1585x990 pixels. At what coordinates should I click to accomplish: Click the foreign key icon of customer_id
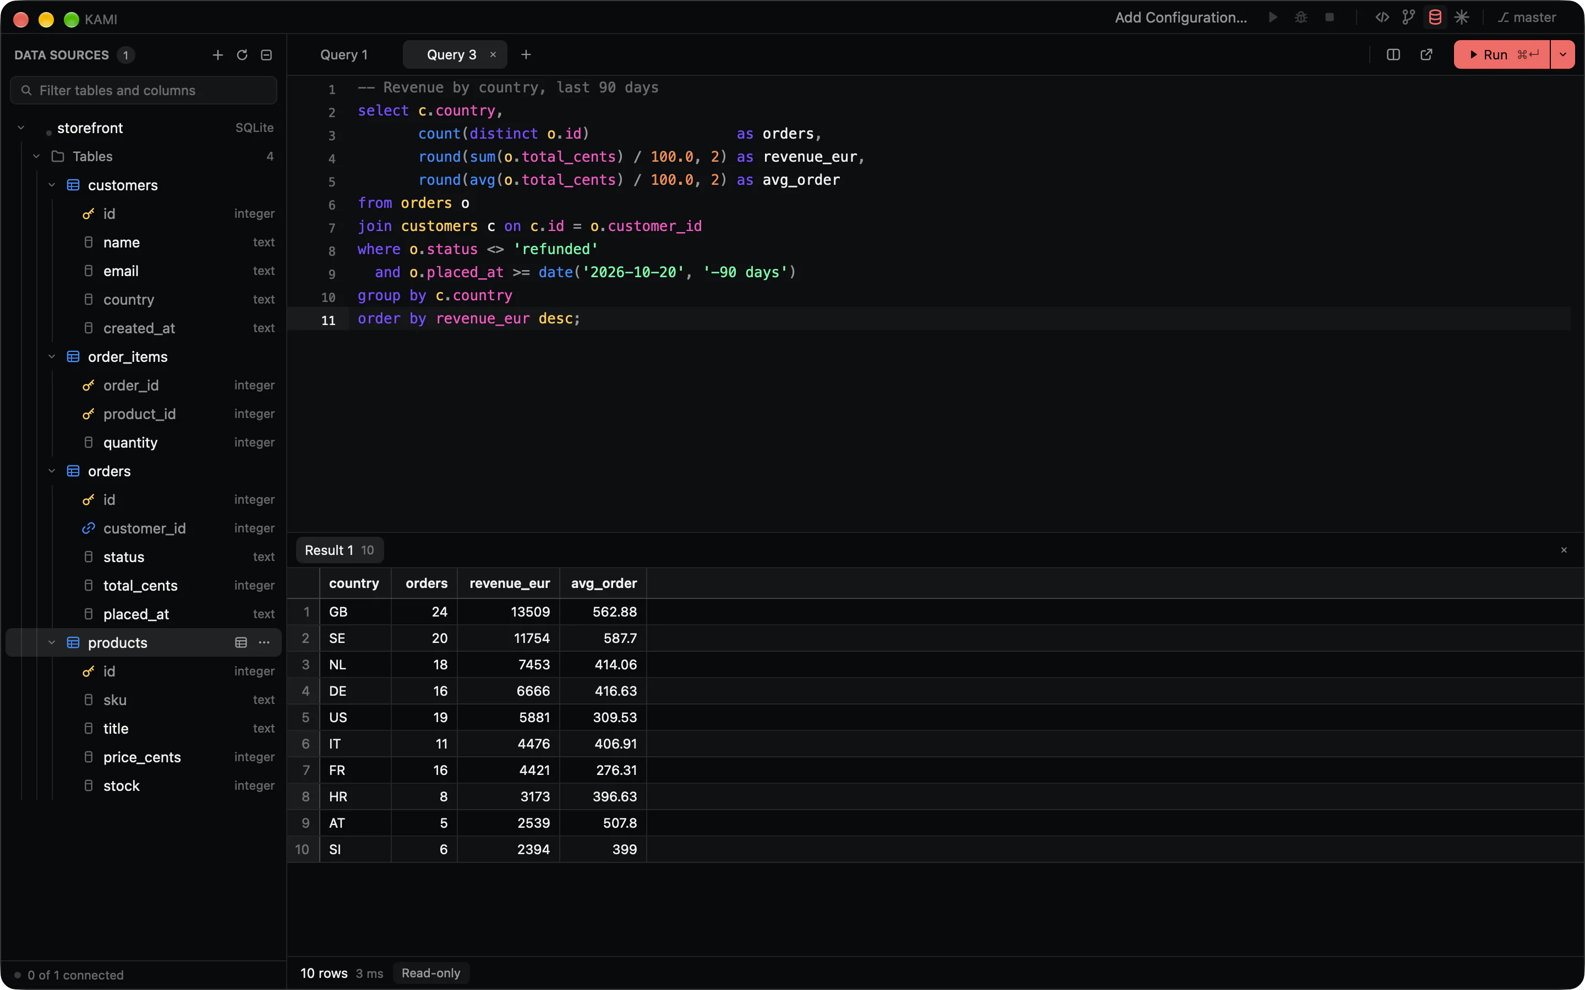[x=89, y=529]
